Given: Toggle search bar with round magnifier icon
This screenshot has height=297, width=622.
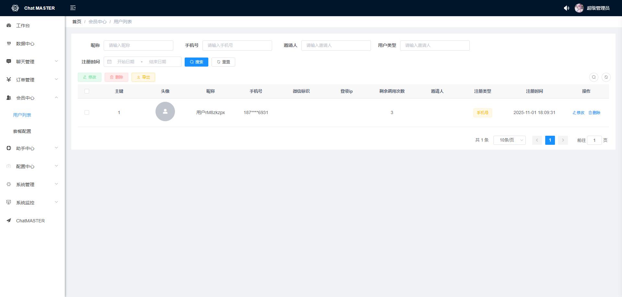Looking at the screenshot, I should pos(593,77).
